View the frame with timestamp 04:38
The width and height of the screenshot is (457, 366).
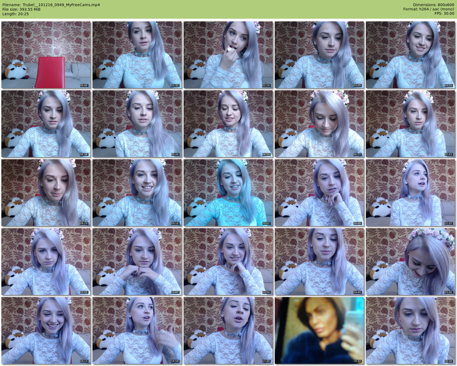(x=46, y=124)
